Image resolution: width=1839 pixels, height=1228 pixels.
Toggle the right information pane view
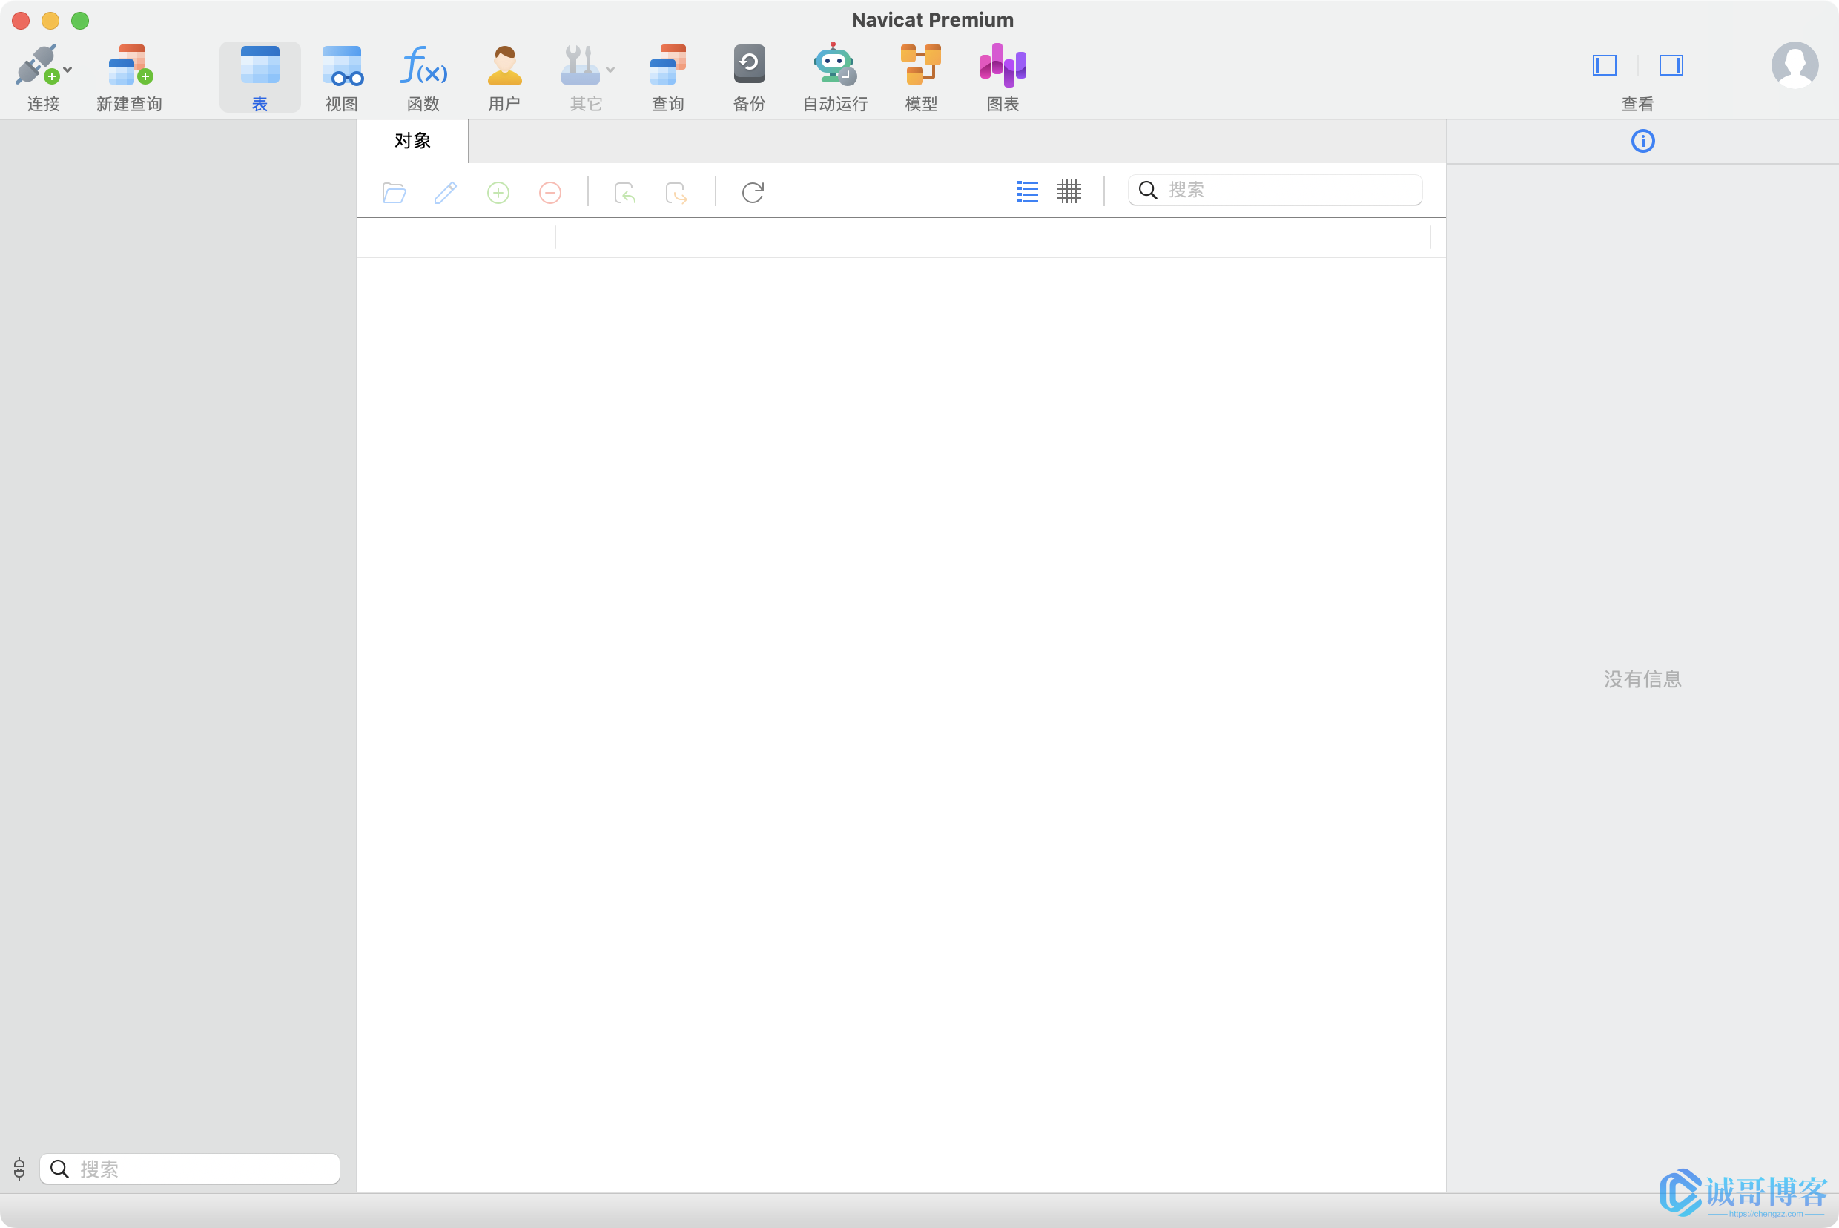click(1671, 65)
